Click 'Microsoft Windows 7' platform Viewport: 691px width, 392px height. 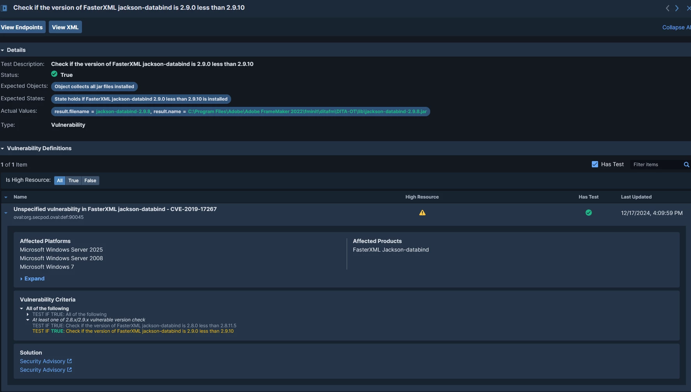[x=47, y=267]
